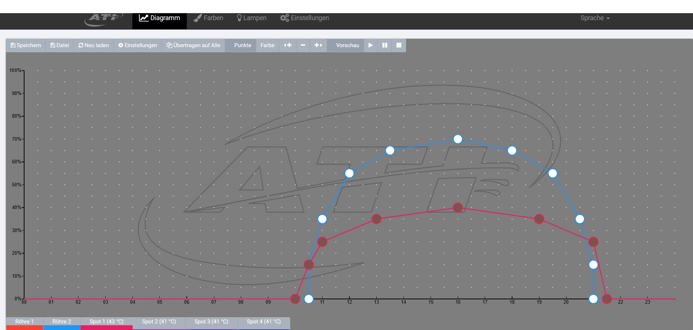The image size is (693, 330).
Task: Stop the preview playback
Action: coord(399,45)
